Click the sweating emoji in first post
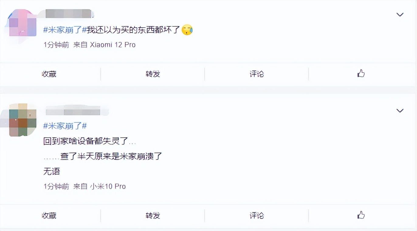417x231 pixels. [187, 30]
